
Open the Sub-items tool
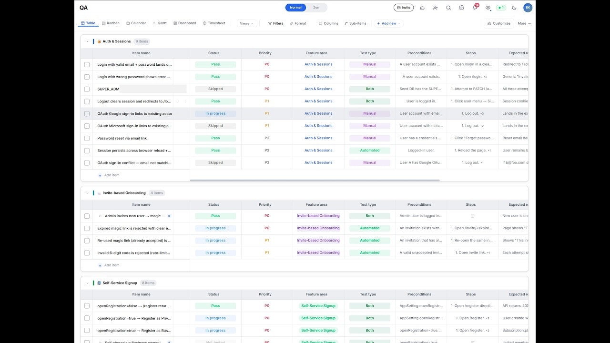(356, 23)
